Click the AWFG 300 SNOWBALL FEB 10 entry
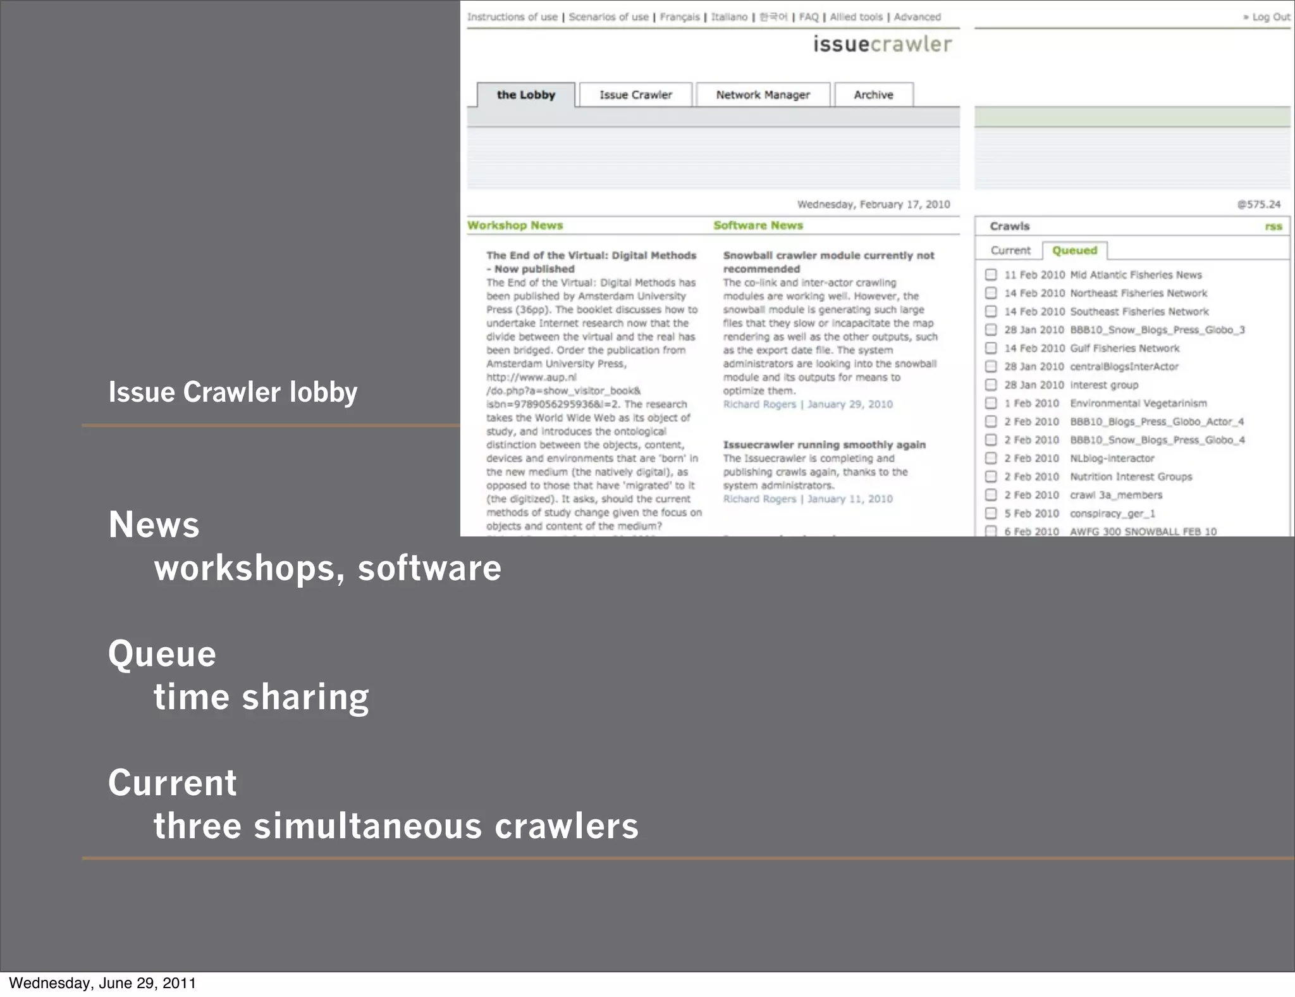The image size is (1295, 997). click(x=1143, y=531)
